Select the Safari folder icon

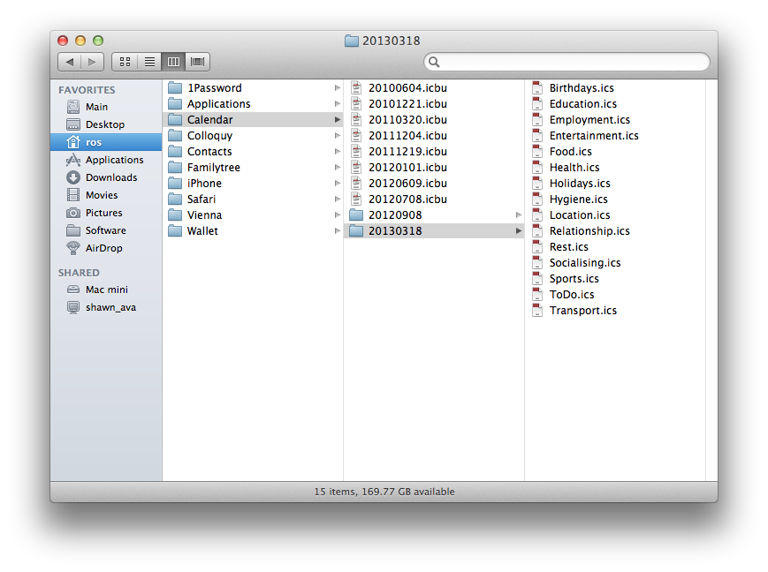point(175,199)
